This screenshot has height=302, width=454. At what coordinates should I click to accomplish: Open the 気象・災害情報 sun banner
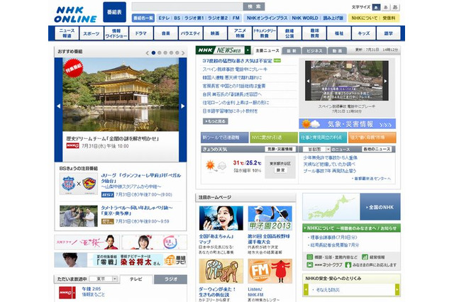[x=347, y=124]
